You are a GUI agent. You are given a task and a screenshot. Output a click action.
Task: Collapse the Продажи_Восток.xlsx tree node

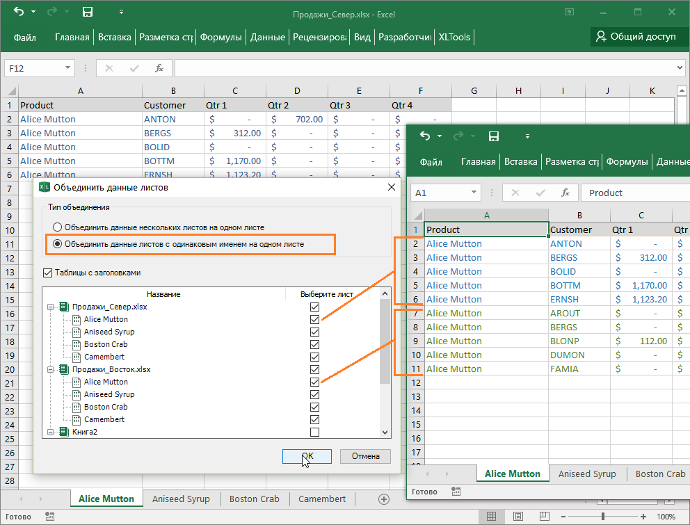coord(51,369)
